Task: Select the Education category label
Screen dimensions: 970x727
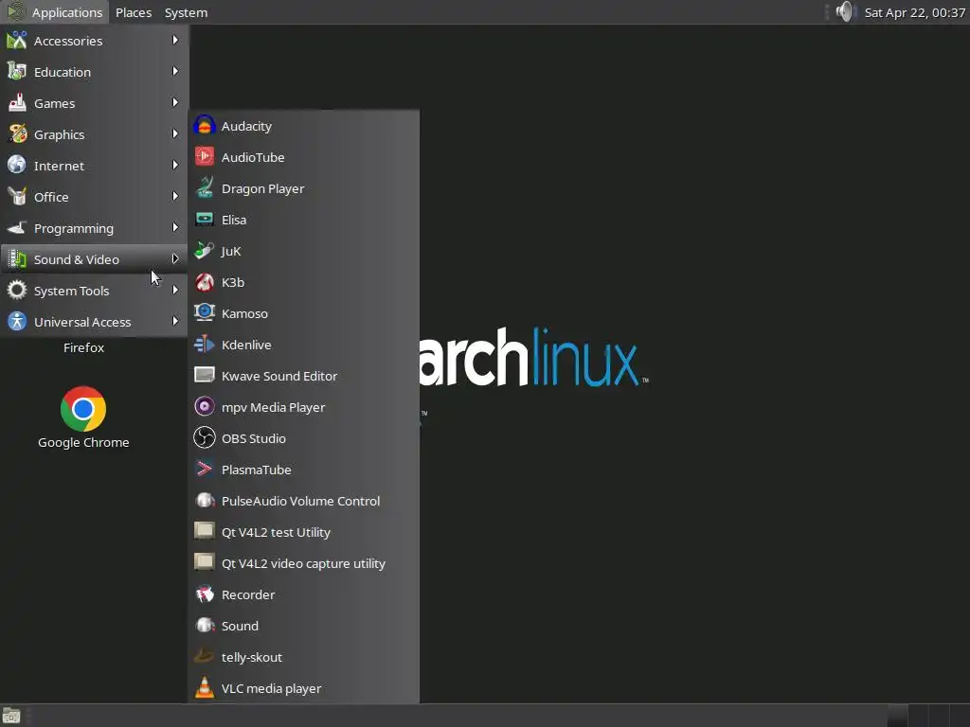Action: pyautogui.click(x=63, y=72)
